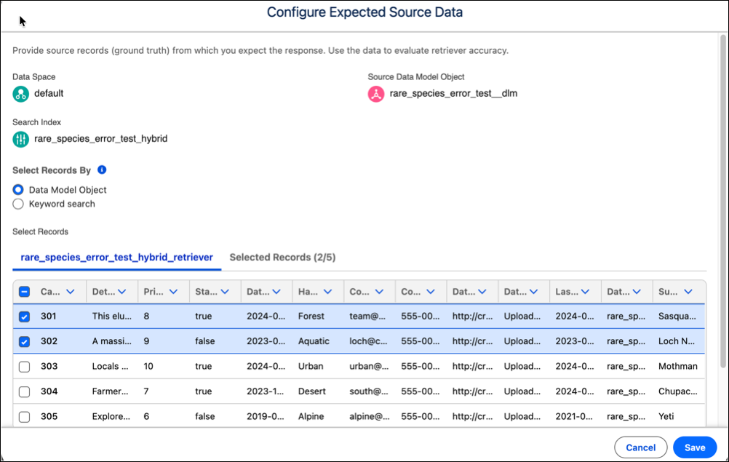This screenshot has width=729, height=462.
Task: Click the default data space icon
Action: [x=20, y=94]
